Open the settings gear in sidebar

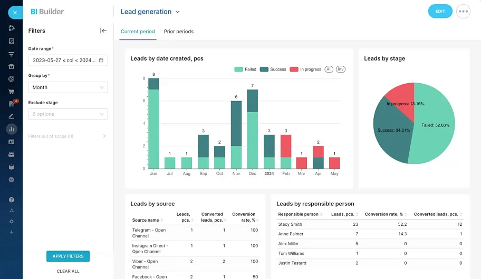pyautogui.click(x=11, y=221)
